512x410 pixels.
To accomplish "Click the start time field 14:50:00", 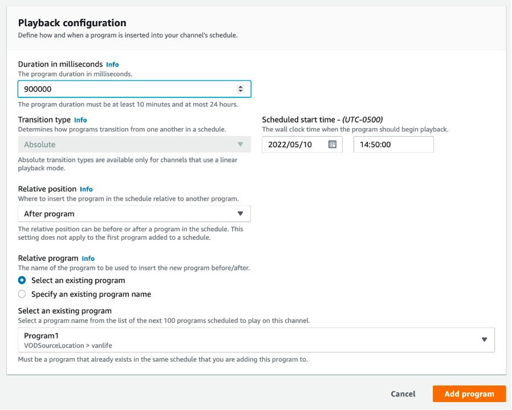I will point(393,145).
